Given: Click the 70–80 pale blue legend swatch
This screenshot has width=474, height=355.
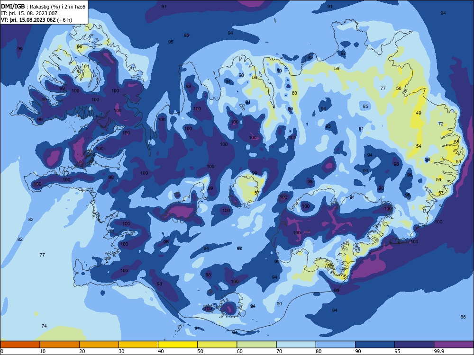Looking at the screenshot, I should (296, 345).
